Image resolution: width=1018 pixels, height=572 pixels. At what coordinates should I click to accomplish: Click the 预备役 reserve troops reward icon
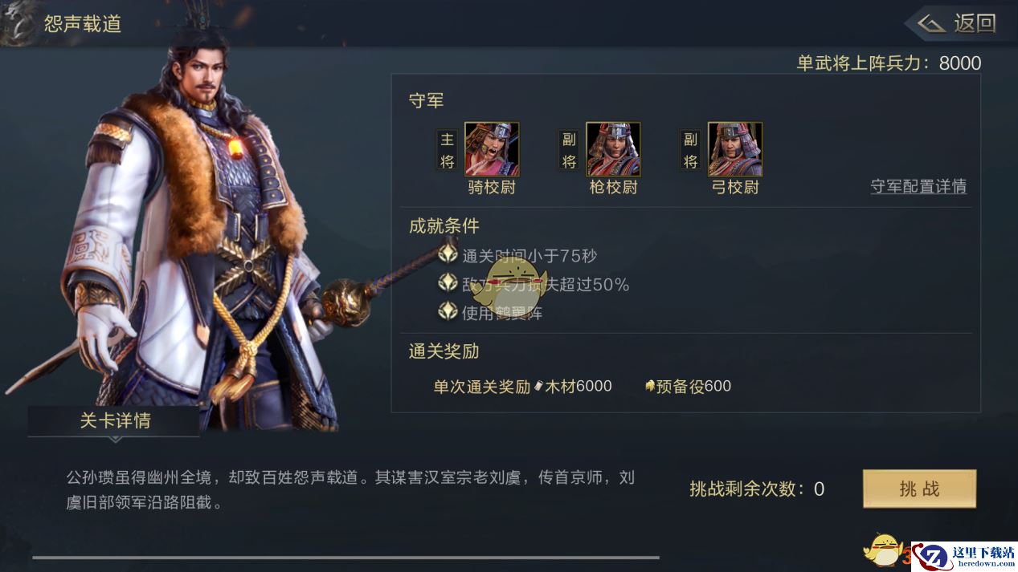pyautogui.click(x=650, y=386)
